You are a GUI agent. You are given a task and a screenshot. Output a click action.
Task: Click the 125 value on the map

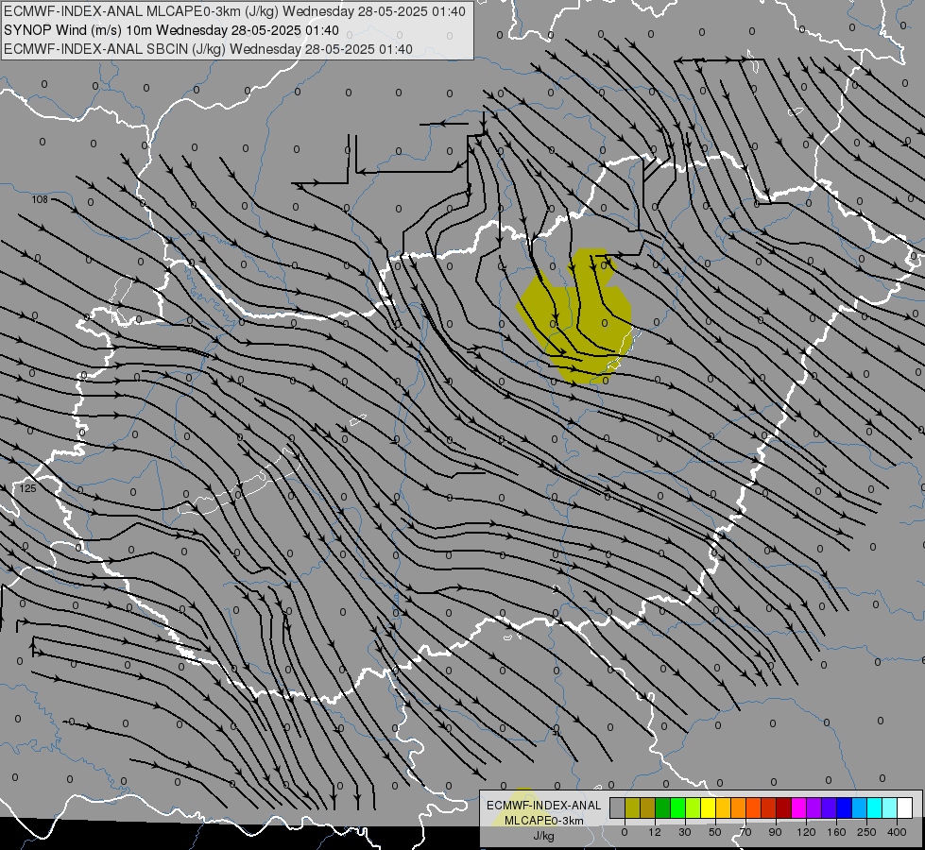[27, 488]
